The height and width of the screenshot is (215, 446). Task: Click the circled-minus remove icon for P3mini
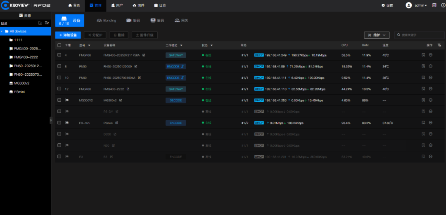coord(431,123)
